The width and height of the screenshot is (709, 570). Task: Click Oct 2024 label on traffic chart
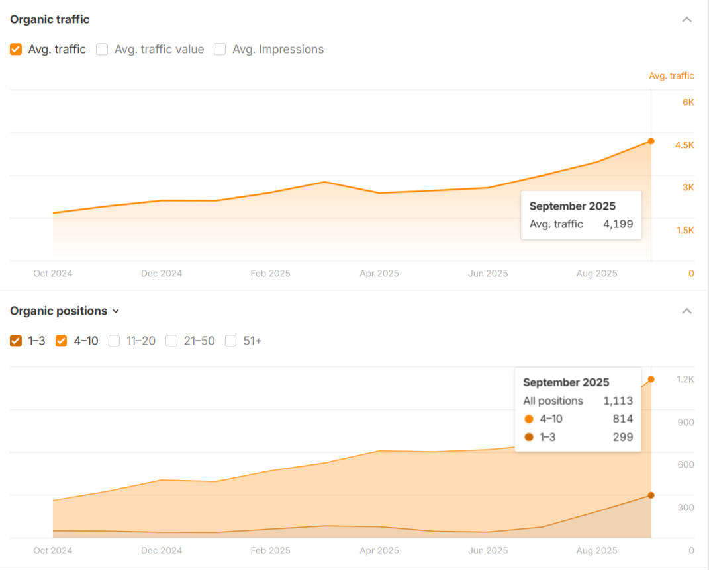click(x=53, y=273)
